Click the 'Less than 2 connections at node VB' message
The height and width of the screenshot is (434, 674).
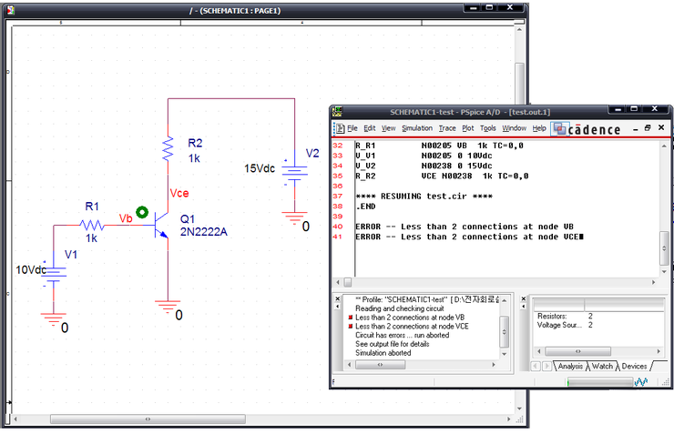click(412, 317)
